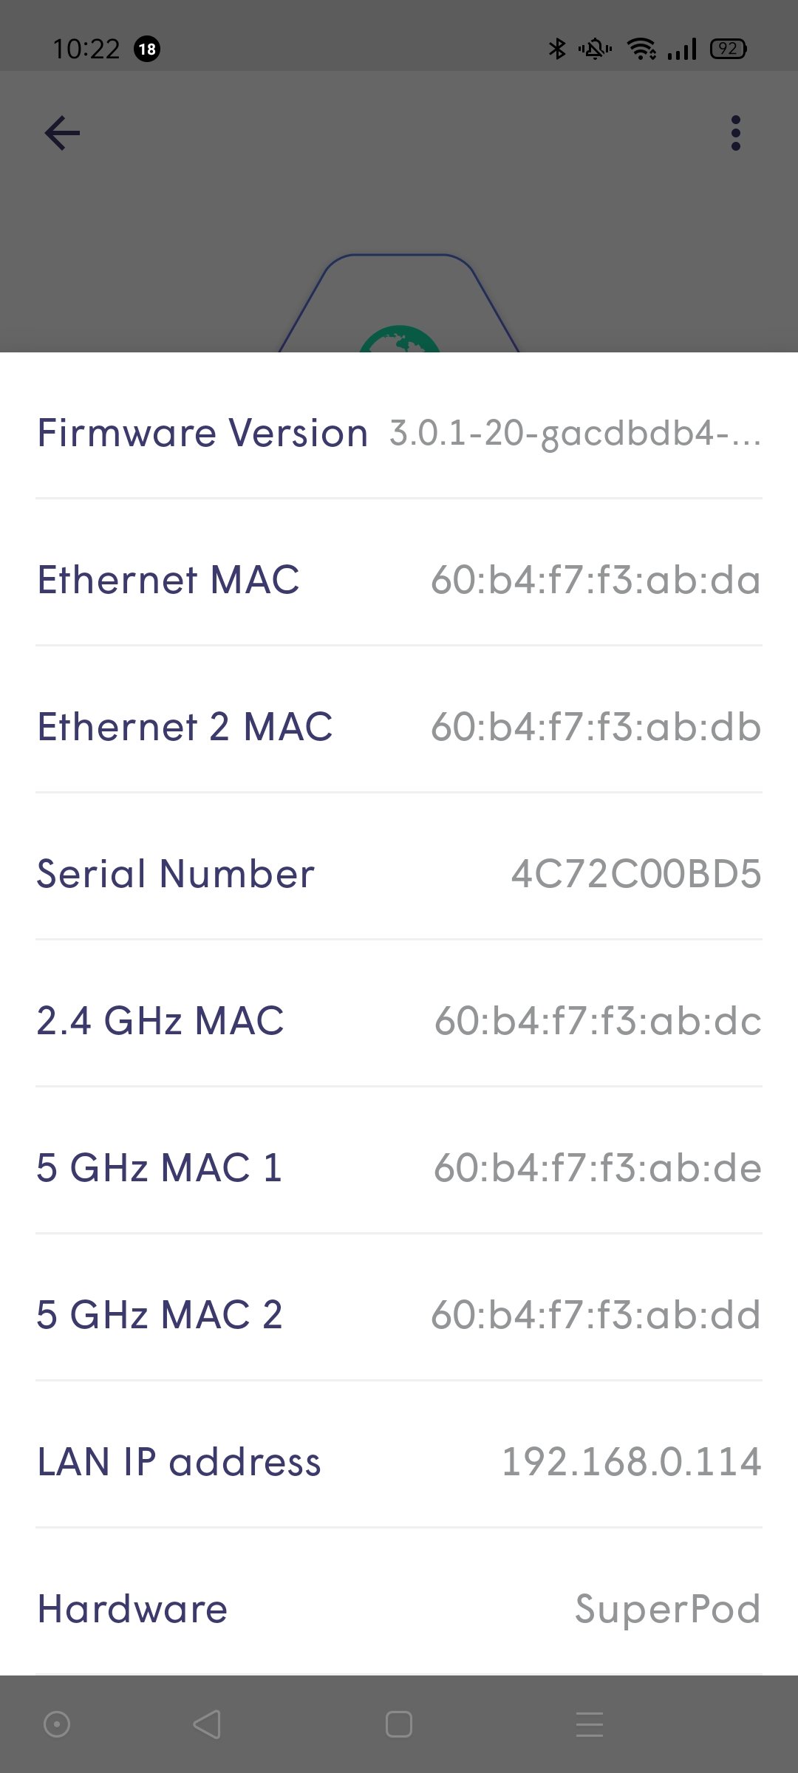
Task: Tap the 5 GHz MAC 2 row
Action: [399, 1315]
